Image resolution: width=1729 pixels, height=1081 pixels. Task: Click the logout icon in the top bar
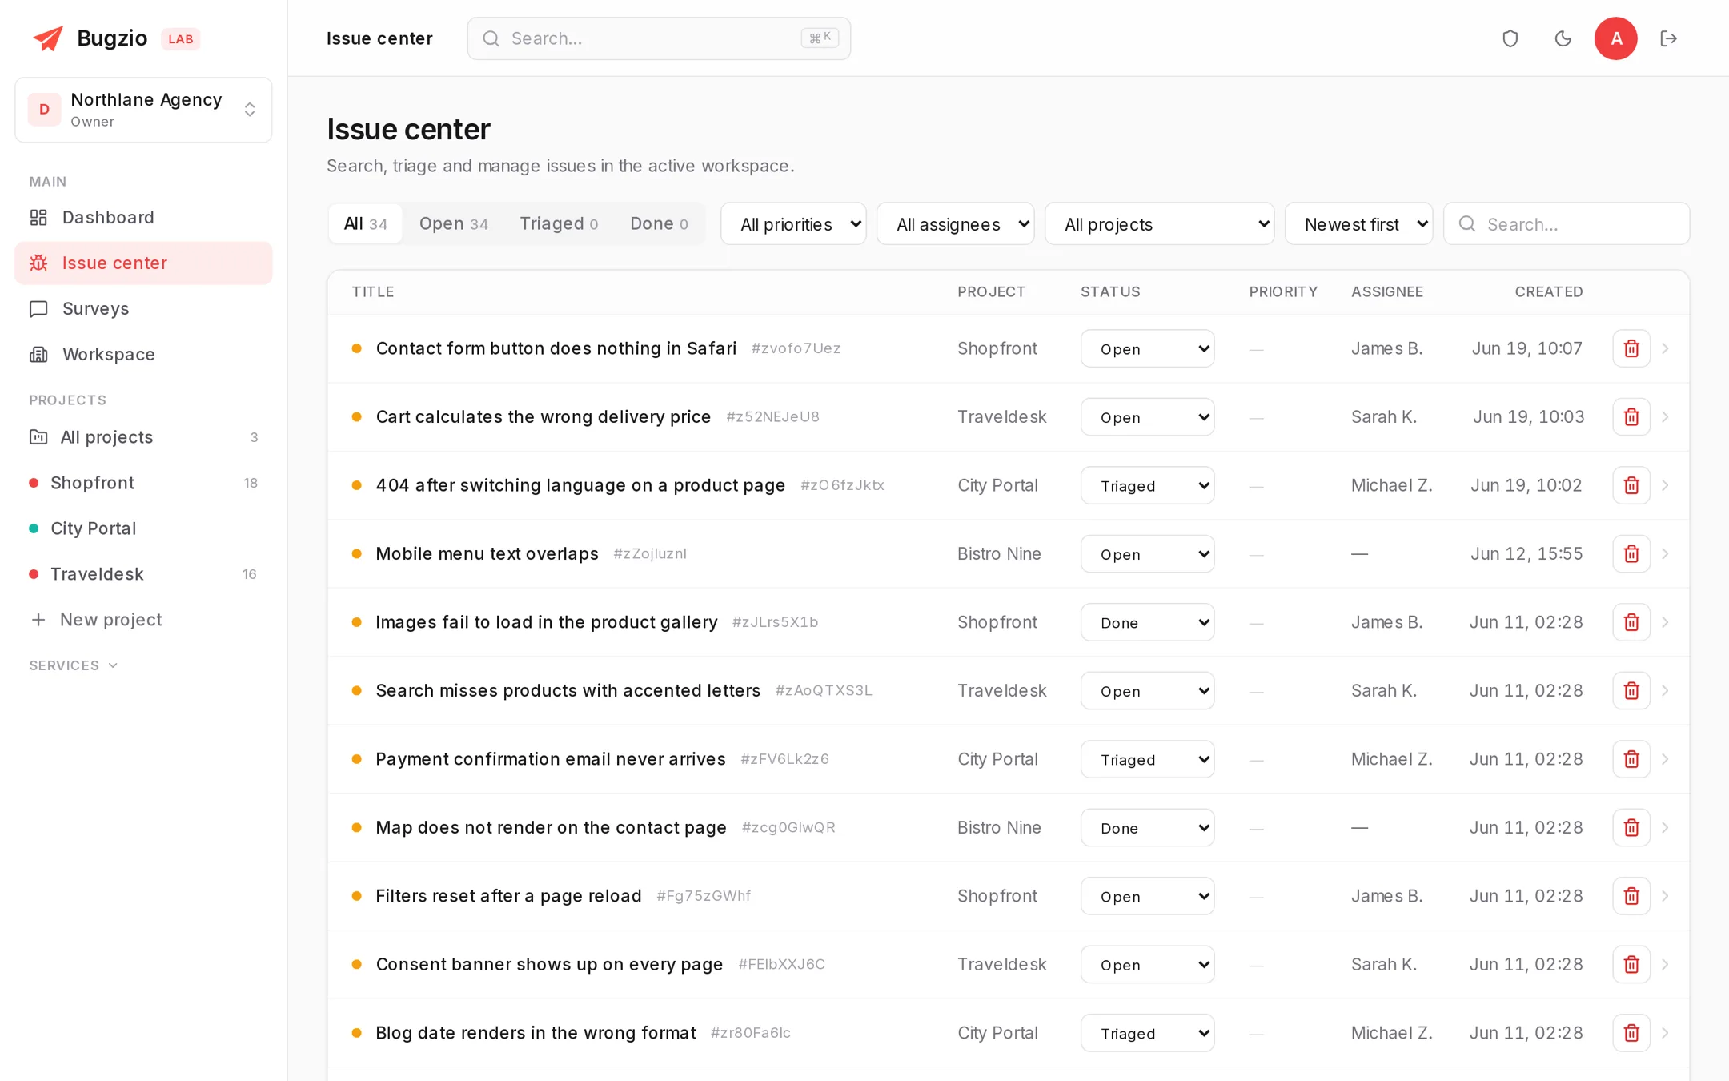click(x=1668, y=38)
